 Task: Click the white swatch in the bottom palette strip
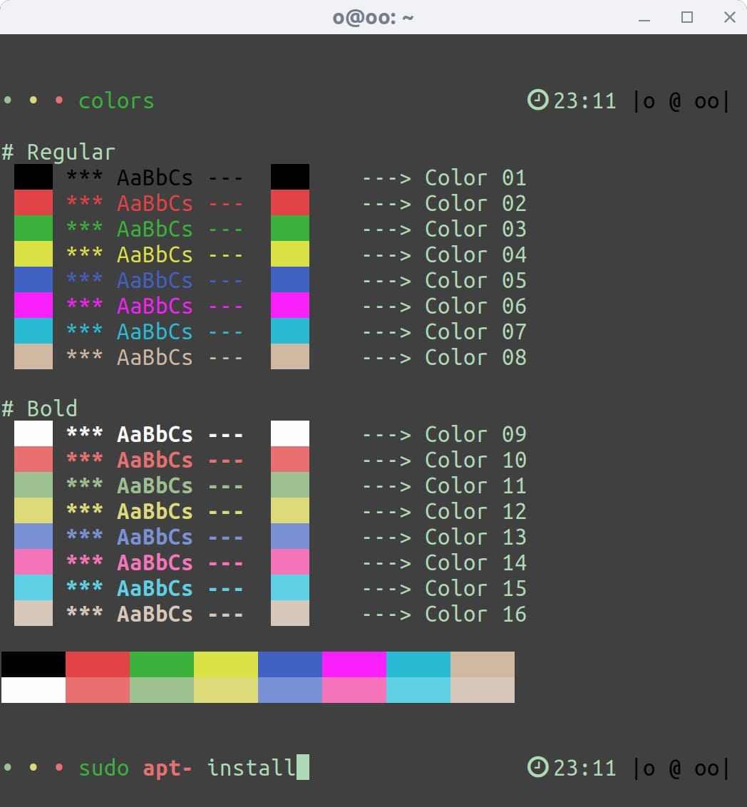(x=34, y=690)
